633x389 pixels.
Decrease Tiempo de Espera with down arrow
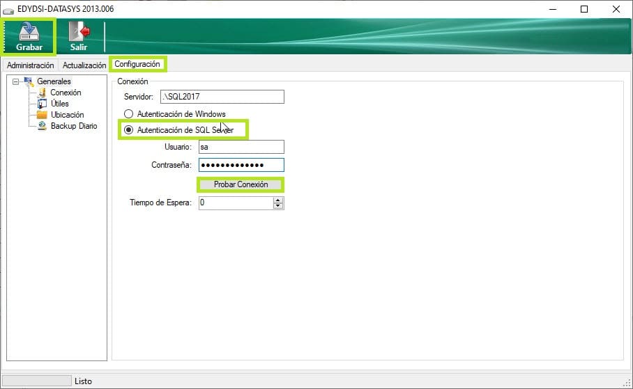click(x=278, y=206)
